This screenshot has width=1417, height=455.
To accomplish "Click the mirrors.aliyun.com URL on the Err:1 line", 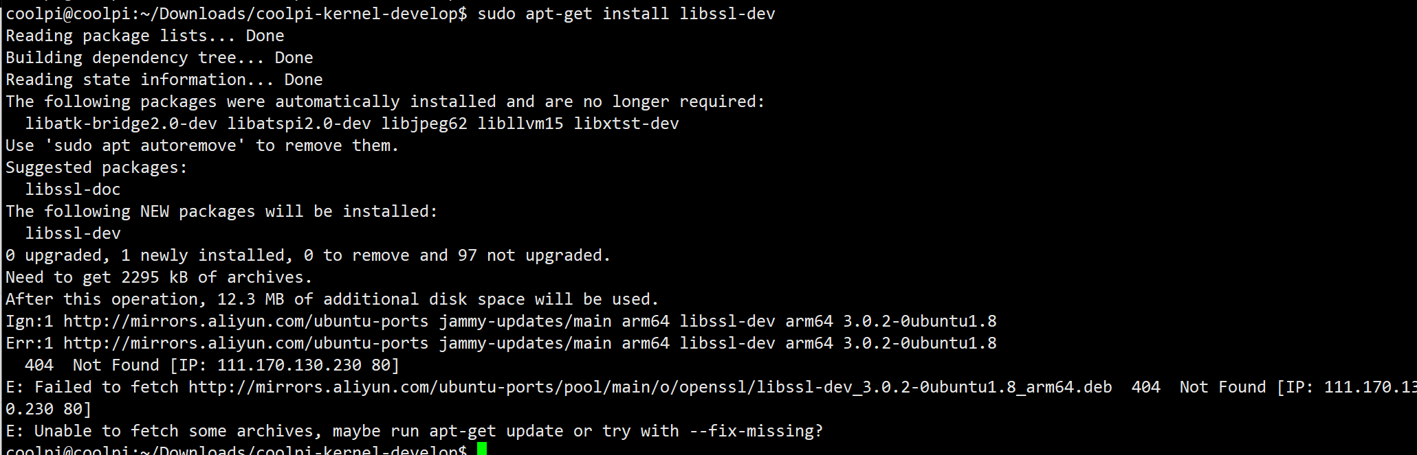I will (246, 343).
